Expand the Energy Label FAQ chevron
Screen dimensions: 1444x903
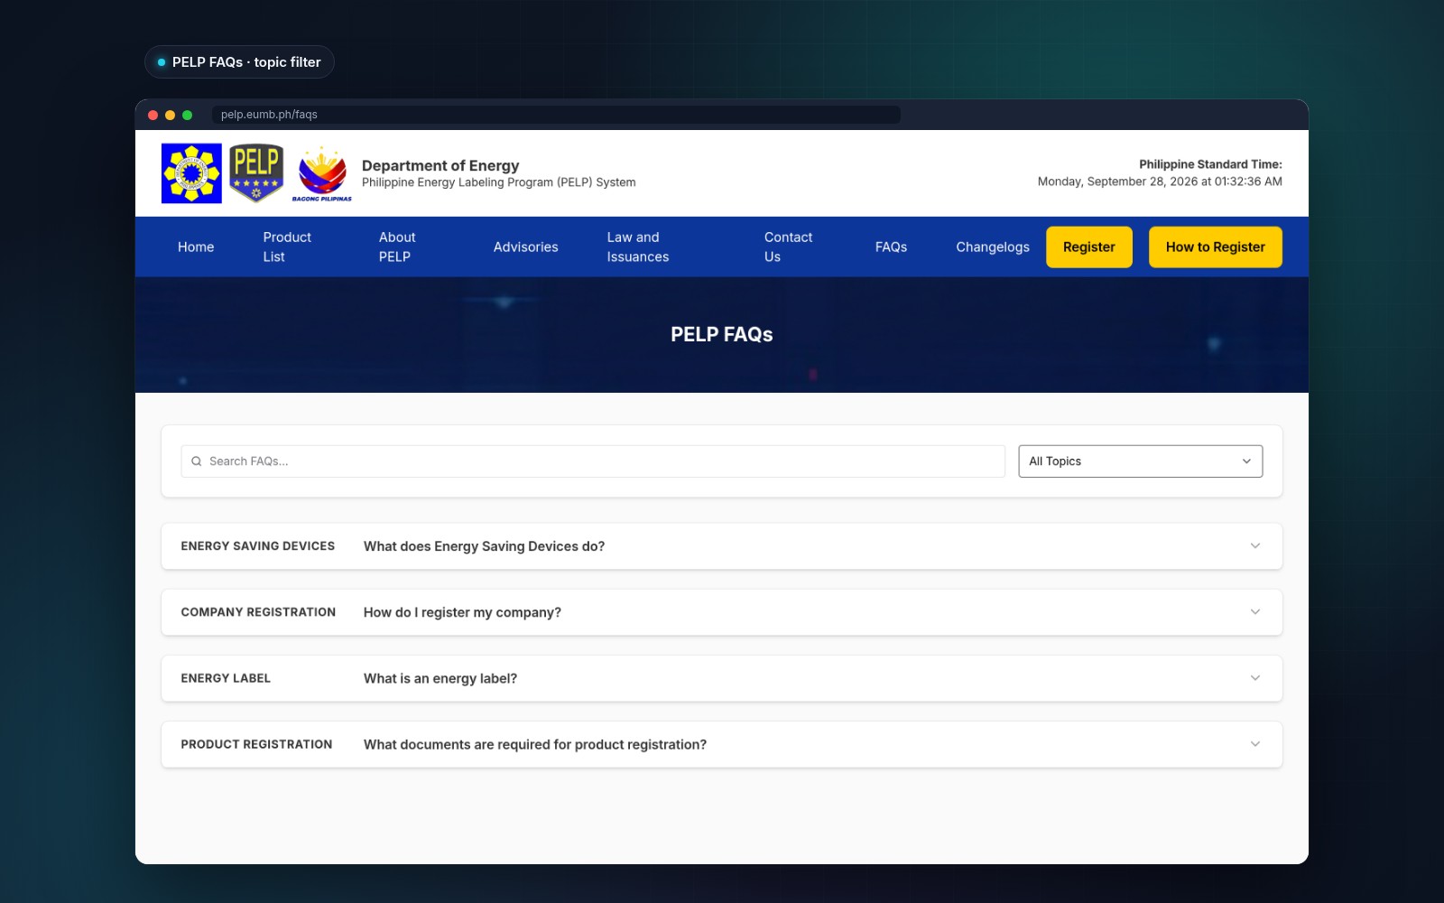[1254, 678]
